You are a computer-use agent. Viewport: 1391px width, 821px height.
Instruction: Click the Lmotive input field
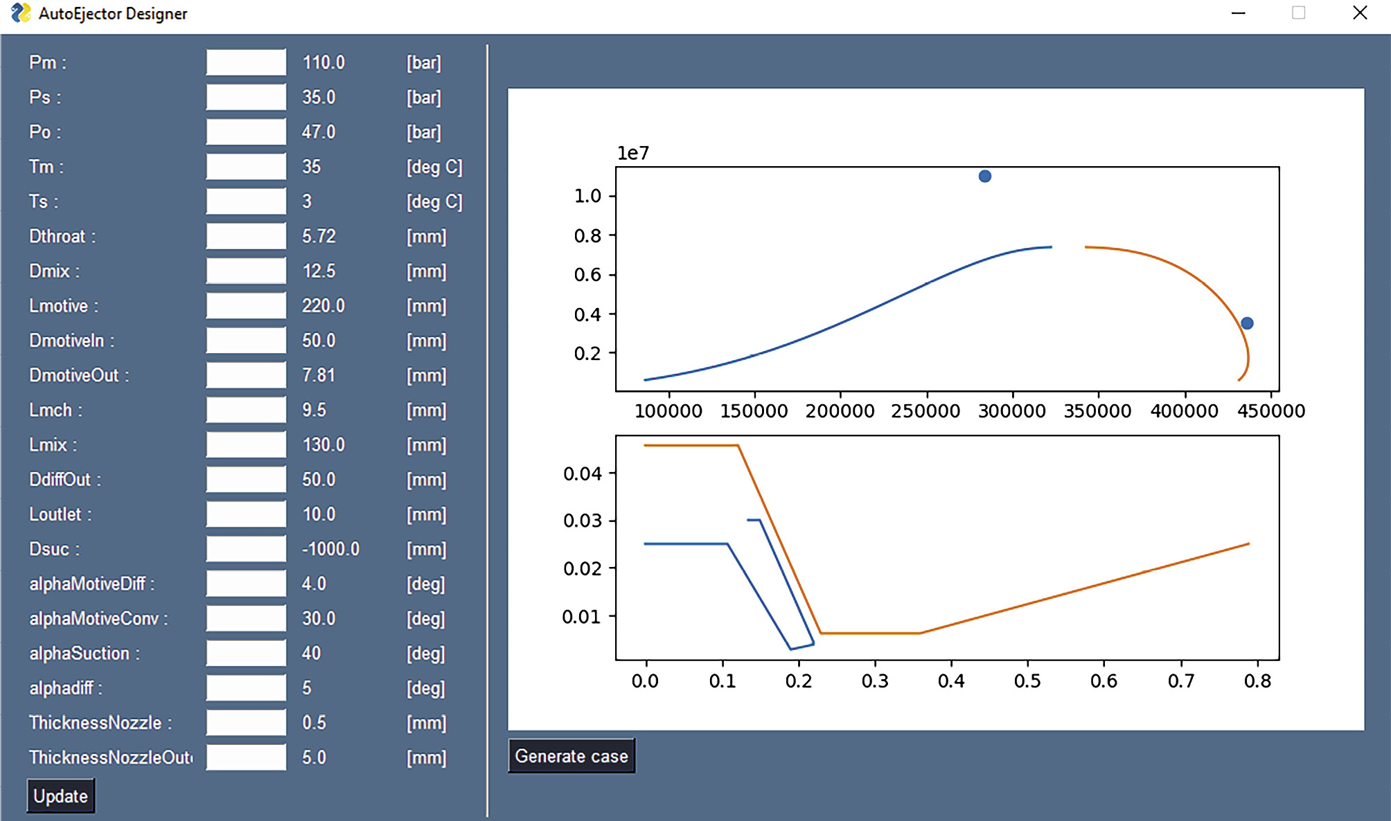tap(246, 305)
